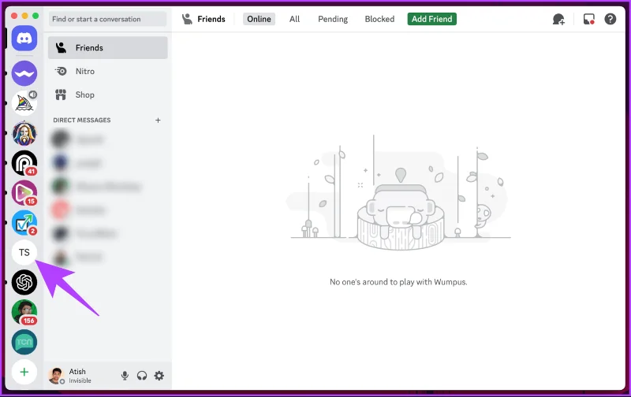Switch to the Blocked tab
631x397 pixels.
pyautogui.click(x=379, y=19)
